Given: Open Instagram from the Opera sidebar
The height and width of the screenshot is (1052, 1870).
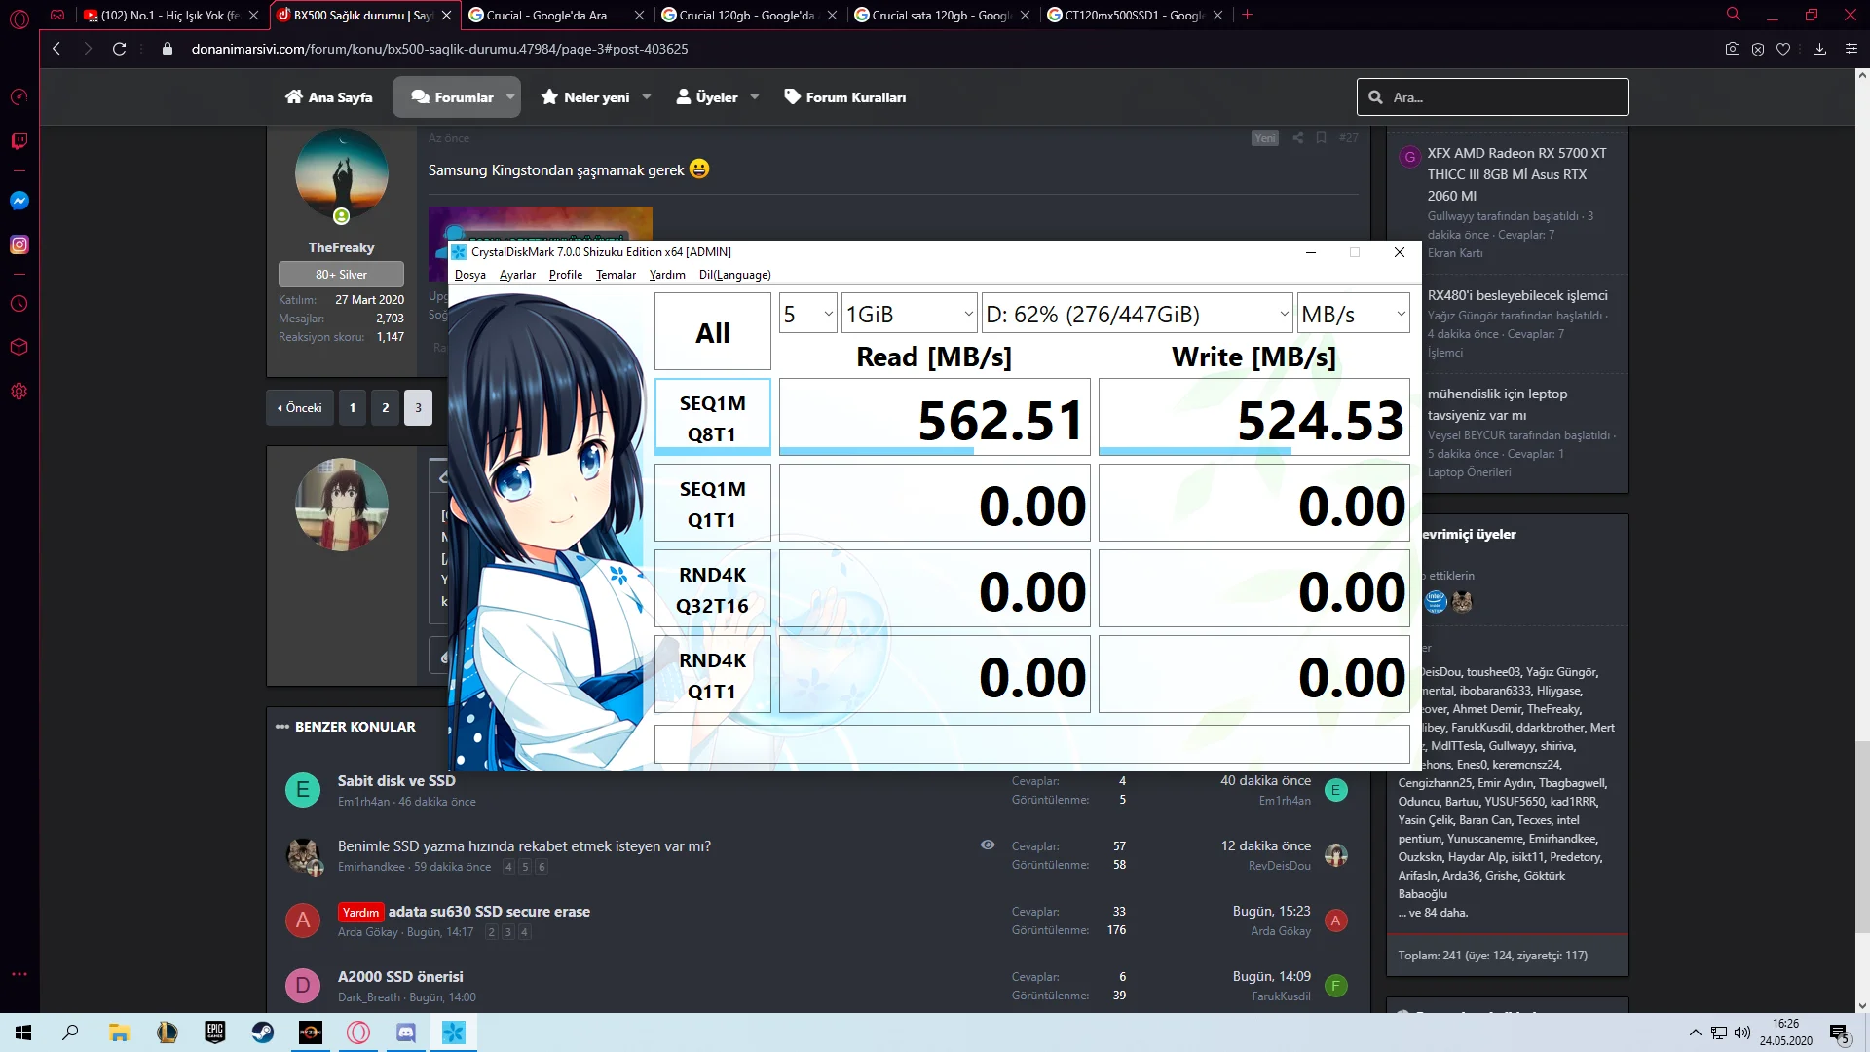Looking at the screenshot, I should click(x=19, y=244).
